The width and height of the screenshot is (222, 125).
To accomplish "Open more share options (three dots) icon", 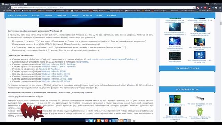I will click(x=129, y=121).
